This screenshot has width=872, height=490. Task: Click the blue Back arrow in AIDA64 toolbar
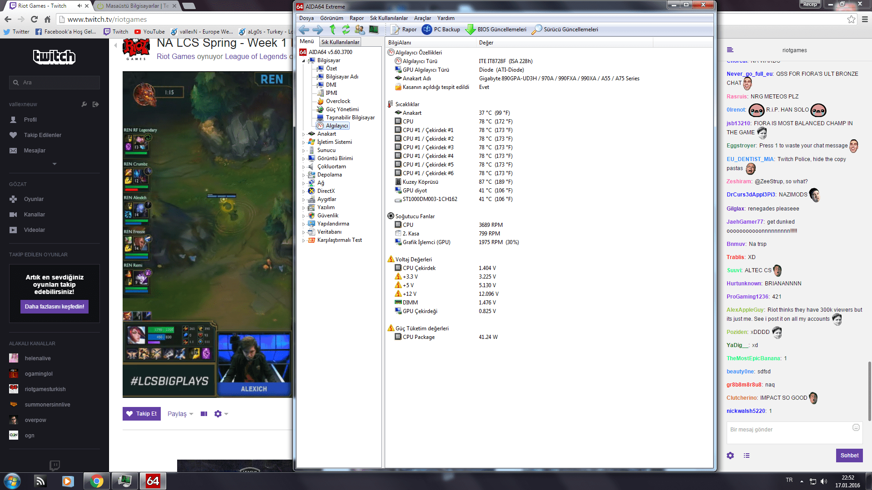(x=304, y=29)
